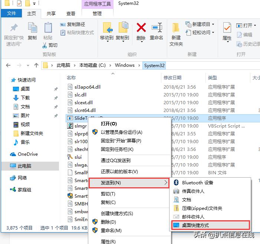Click the Move to (移动到) icon
260x244 pixels.
[108, 27]
